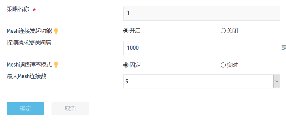Click the 最大Mesh连接数 label
286x129 pixels.
(27, 76)
